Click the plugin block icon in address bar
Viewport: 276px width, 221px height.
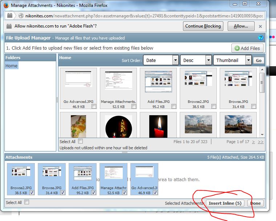tap(10, 16)
